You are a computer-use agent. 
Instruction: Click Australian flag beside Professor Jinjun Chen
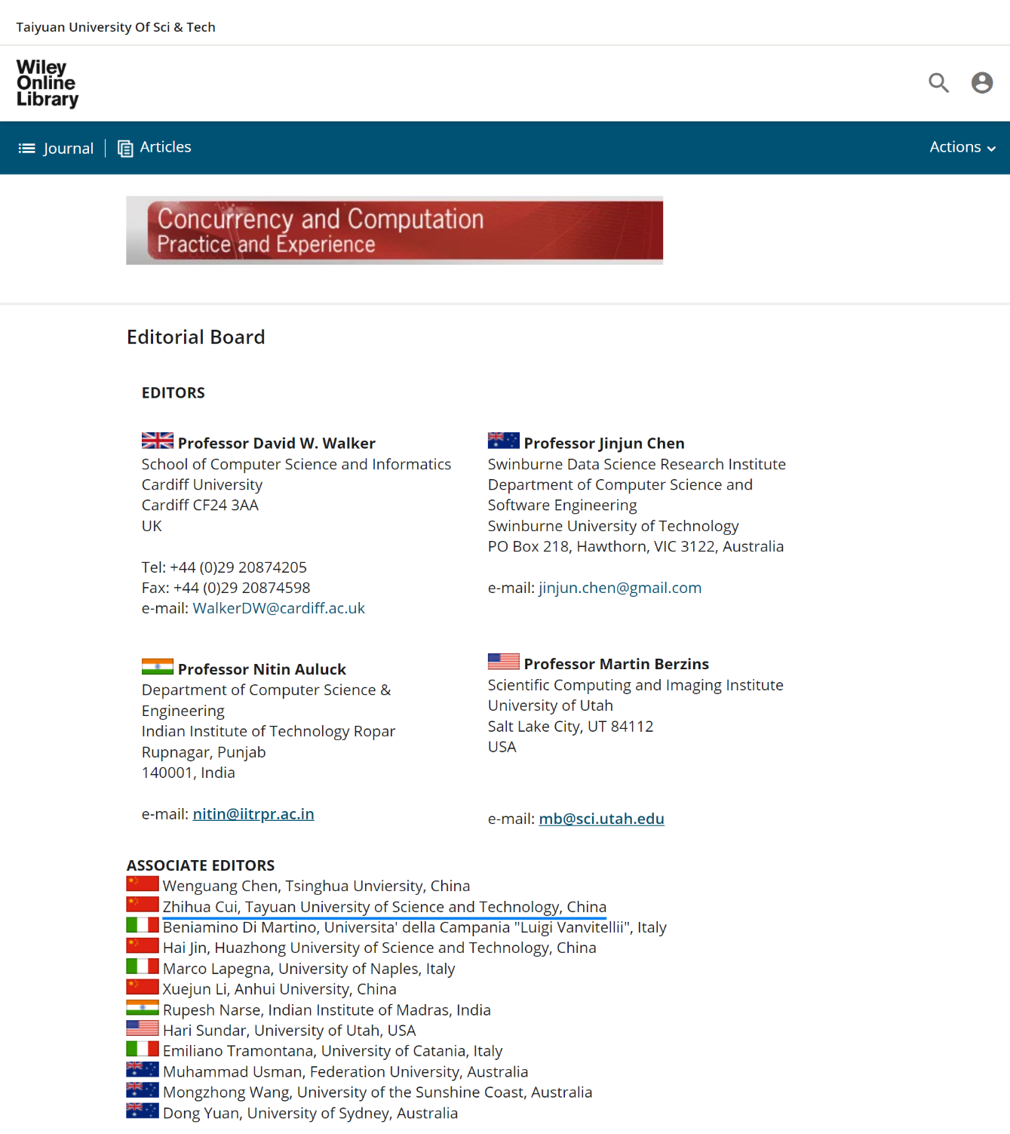tap(504, 441)
